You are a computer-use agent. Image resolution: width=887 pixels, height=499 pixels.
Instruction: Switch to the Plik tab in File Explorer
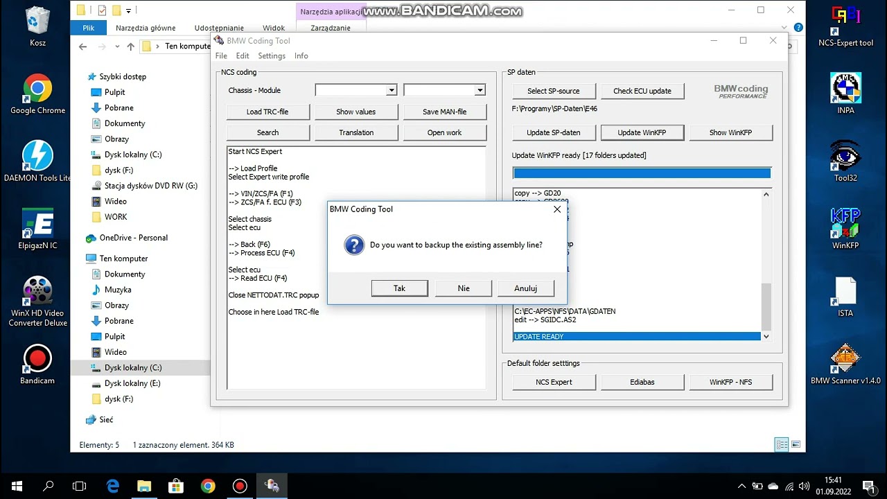(x=88, y=28)
